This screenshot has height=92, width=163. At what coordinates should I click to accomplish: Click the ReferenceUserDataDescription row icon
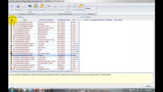click(11, 65)
